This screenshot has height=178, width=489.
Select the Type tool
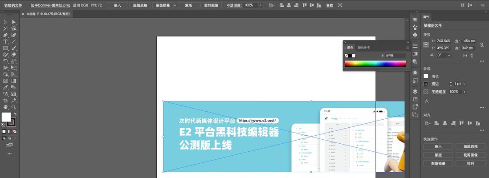pyautogui.click(x=5, y=41)
